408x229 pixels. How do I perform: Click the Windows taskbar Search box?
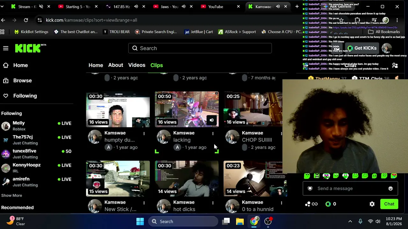(183, 221)
